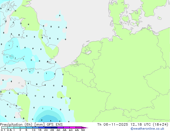170x131 pixels.
Task: Click the 10–15 mm legend swatch
Action: click(x=35, y=128)
